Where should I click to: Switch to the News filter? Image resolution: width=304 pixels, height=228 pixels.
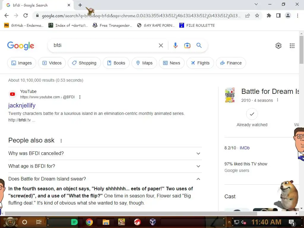click(x=172, y=63)
